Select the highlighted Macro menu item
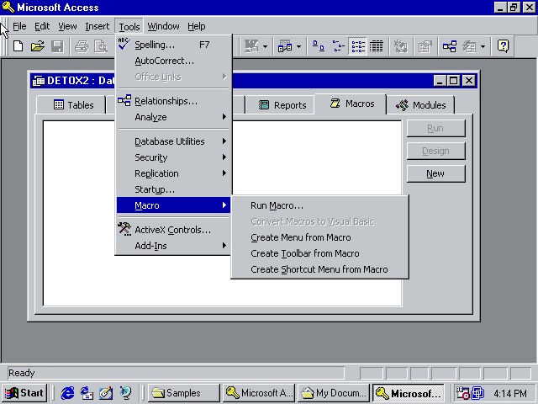538x404 pixels. [x=173, y=205]
